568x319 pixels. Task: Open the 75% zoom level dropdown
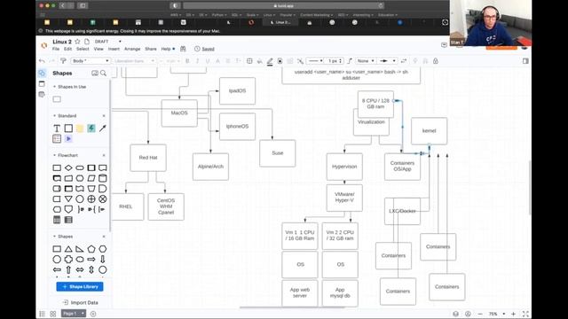[x=497, y=314]
